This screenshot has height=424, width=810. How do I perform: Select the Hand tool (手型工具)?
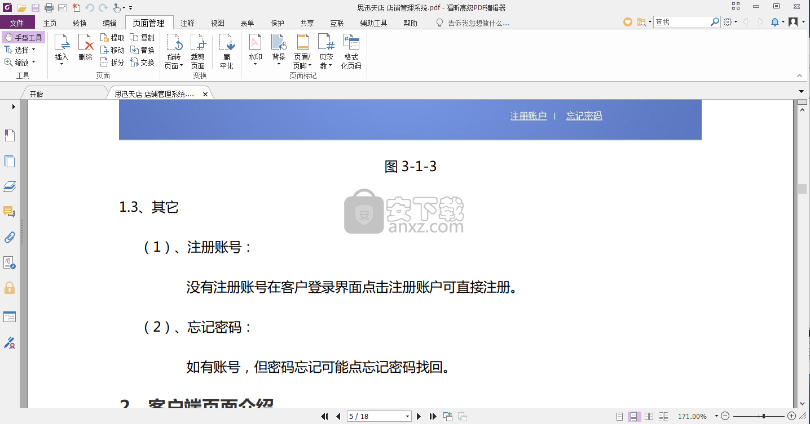click(23, 38)
